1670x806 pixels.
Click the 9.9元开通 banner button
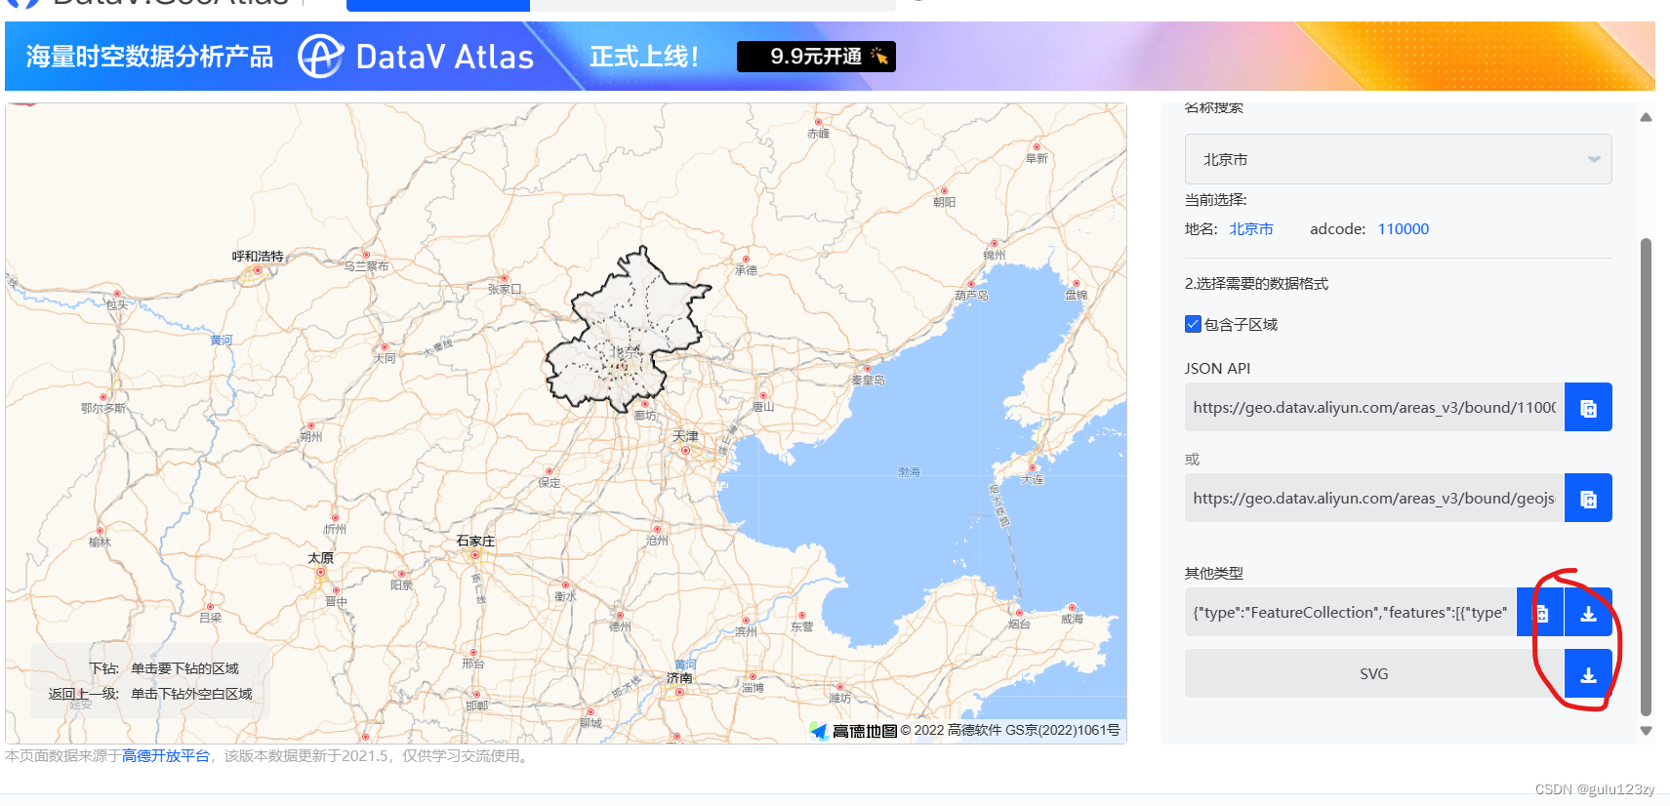click(x=816, y=57)
